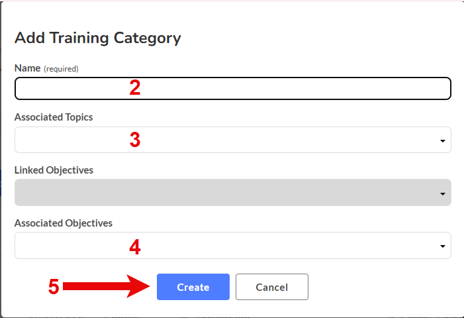Click the blue Create button
Image resolution: width=464 pixels, height=318 pixels.
pos(193,287)
